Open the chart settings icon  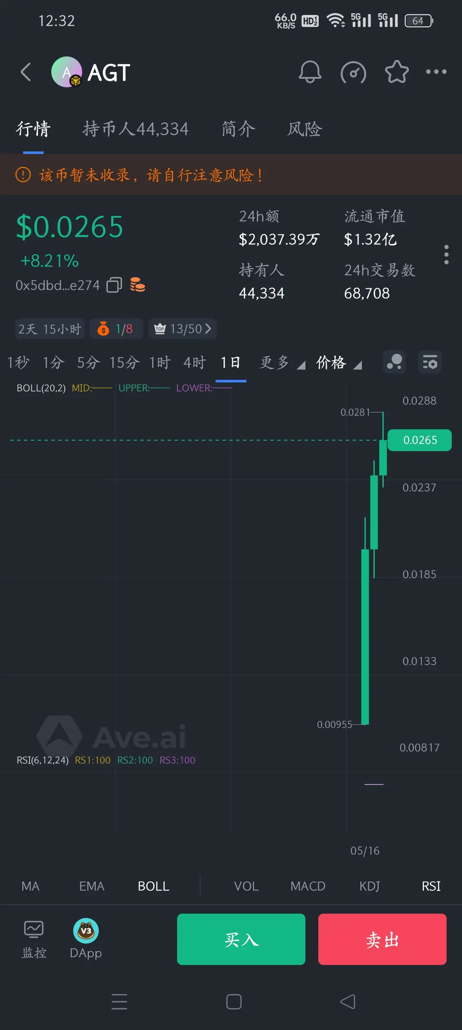click(x=429, y=362)
